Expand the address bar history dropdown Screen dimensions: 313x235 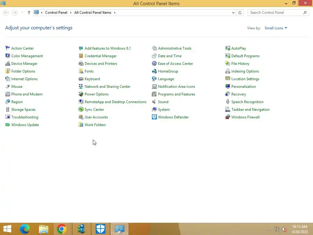[x=233, y=13]
